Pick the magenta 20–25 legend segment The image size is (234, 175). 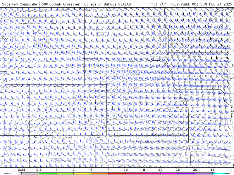tap(169, 174)
